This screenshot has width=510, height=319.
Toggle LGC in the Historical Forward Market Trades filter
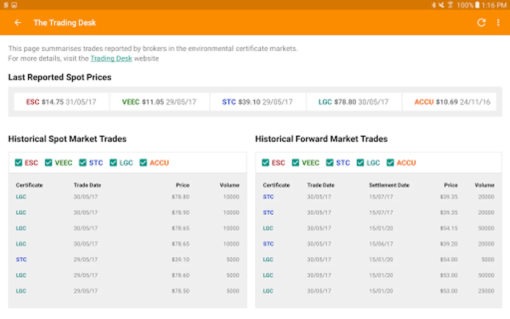360,163
